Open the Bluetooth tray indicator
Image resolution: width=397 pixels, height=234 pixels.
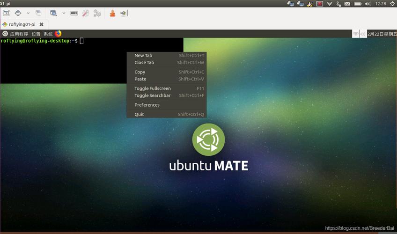[x=338, y=4]
